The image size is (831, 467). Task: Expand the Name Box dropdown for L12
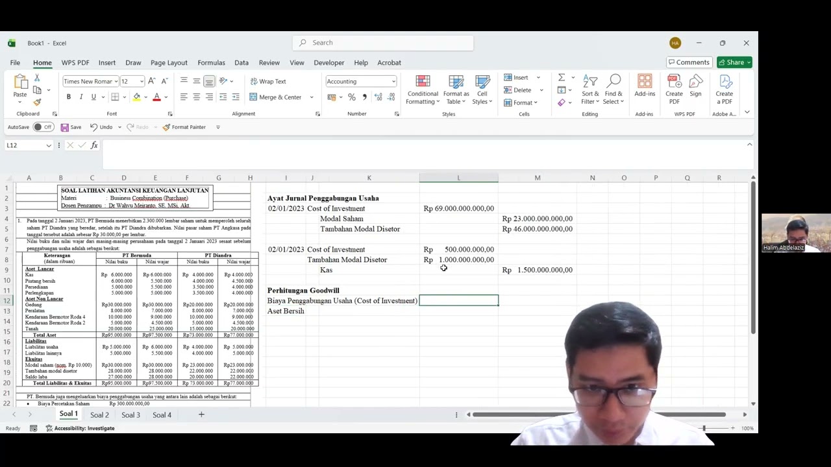(49, 145)
